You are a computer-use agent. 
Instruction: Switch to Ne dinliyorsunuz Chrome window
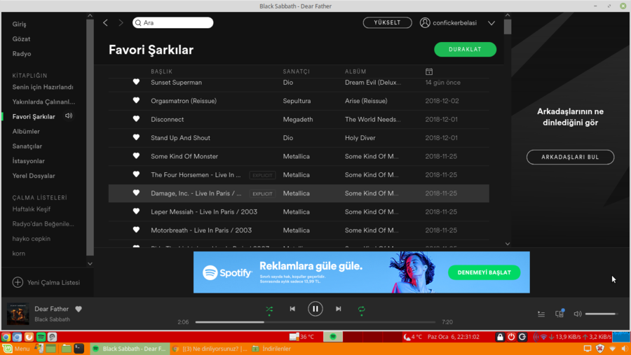click(x=209, y=349)
